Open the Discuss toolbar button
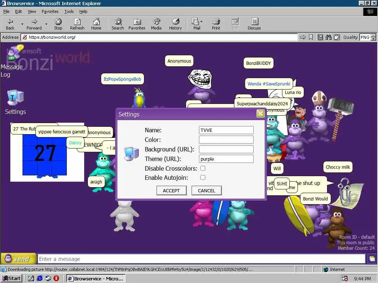This screenshot has width=378, height=283. (x=254, y=24)
